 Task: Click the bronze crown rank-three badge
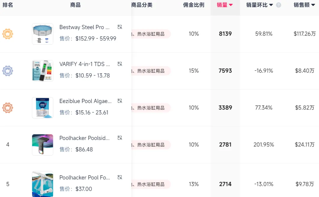(8, 108)
